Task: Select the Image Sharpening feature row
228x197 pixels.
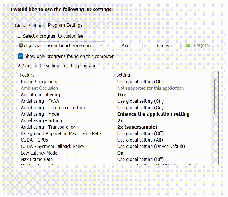Action: [39, 82]
